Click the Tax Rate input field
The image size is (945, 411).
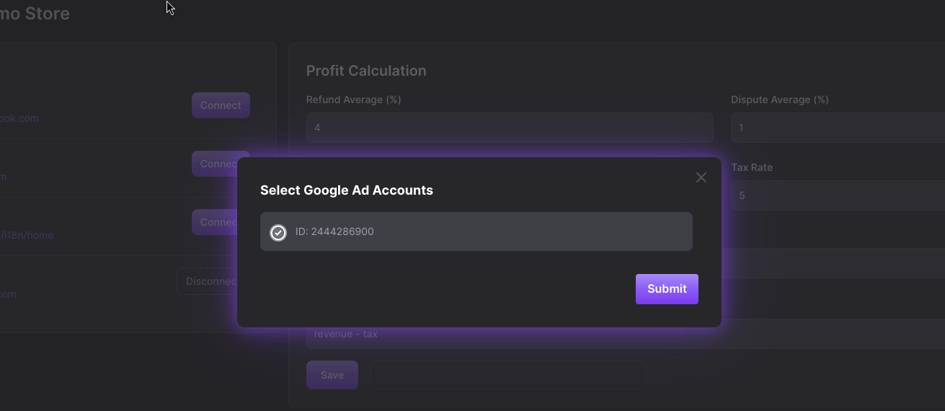point(838,195)
